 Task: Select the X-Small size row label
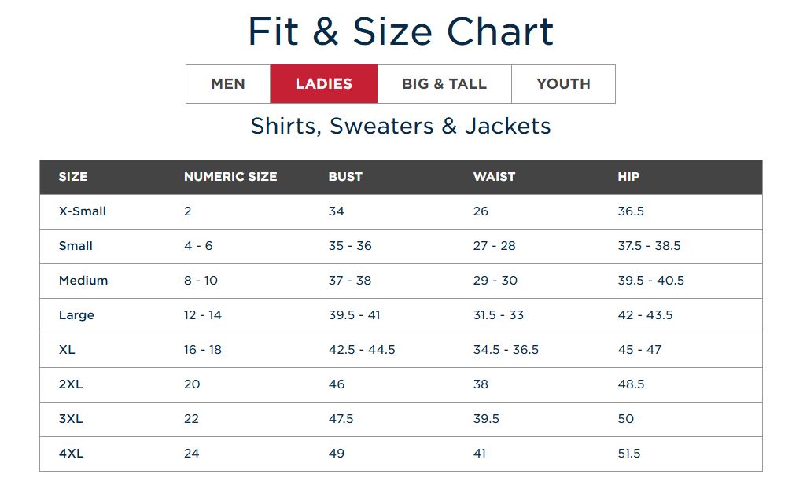click(83, 211)
